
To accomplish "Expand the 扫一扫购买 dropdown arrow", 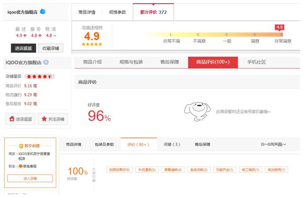I will [x=285, y=144].
